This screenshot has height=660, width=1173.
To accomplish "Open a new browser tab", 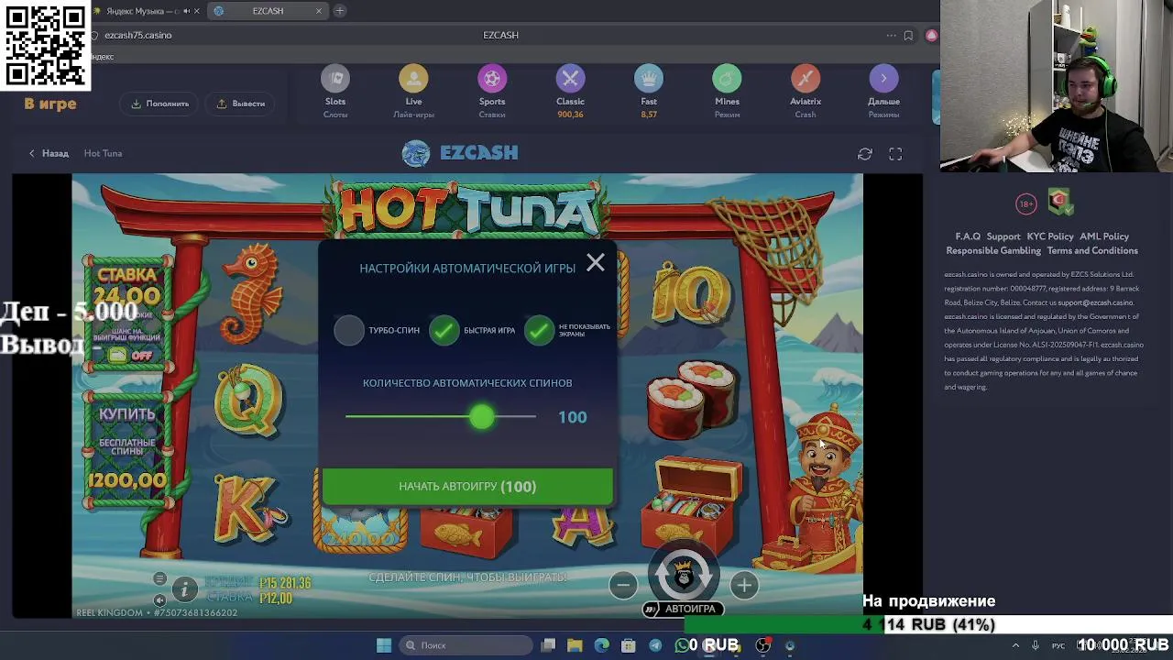I will tap(340, 11).
